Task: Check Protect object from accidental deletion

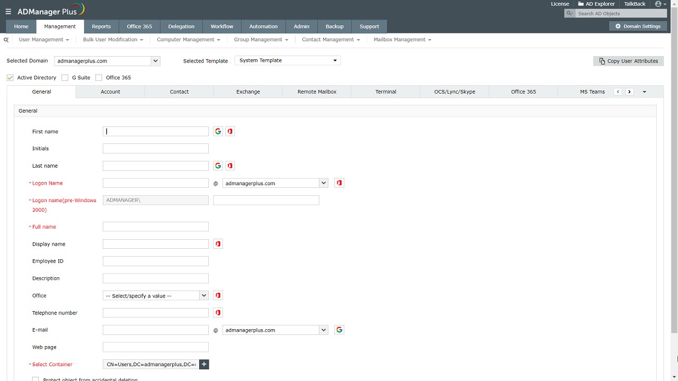Action: (x=35, y=379)
